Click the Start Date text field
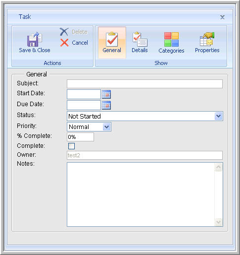Viewport: 240px width, 255px height. tap(84, 94)
